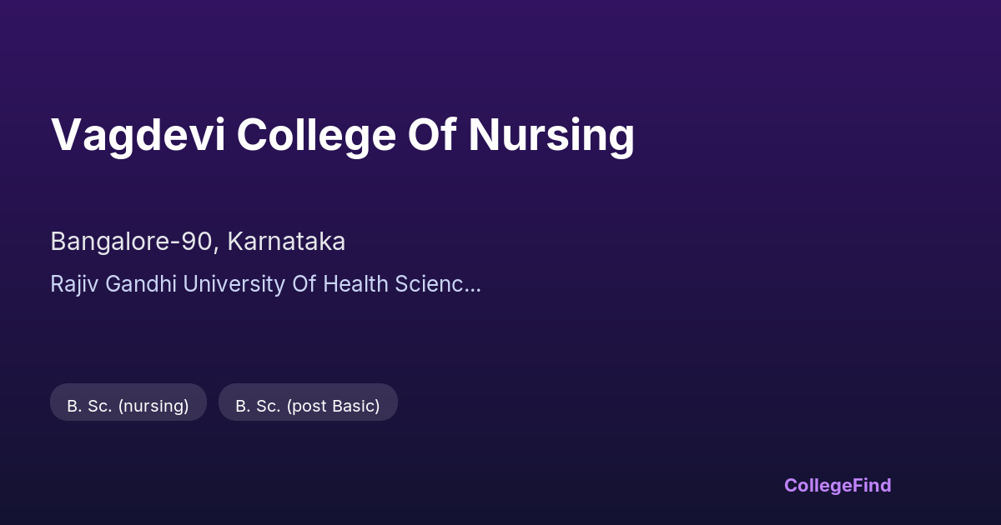The image size is (1001, 525).
Task: Click the Vagdevi College Of Nursing title
Action: click(x=342, y=135)
